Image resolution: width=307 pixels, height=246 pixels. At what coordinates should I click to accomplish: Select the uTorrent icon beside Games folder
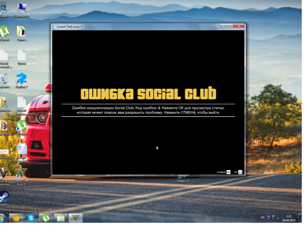coord(4,33)
